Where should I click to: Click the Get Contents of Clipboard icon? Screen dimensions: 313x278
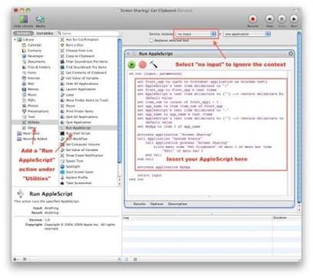(x=62, y=73)
